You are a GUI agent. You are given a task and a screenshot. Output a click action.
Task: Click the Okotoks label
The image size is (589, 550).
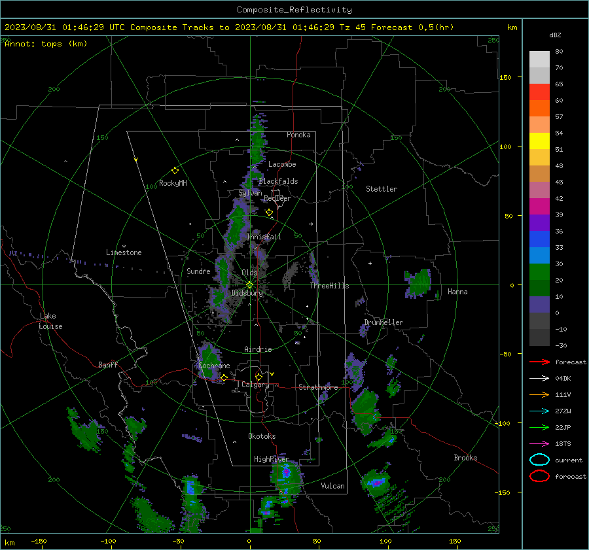tap(262, 436)
